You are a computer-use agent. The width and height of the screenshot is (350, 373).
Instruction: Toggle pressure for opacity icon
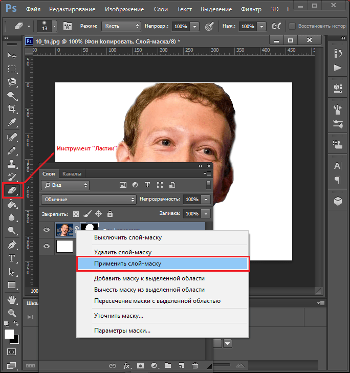click(209, 26)
